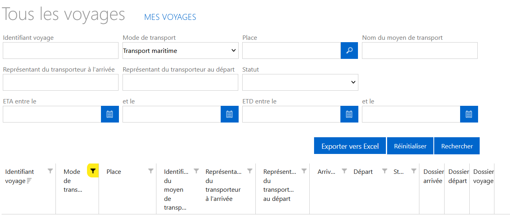Switch to the MES VOYAGES tab
Image resolution: width=510 pixels, height=216 pixels.
pos(170,17)
